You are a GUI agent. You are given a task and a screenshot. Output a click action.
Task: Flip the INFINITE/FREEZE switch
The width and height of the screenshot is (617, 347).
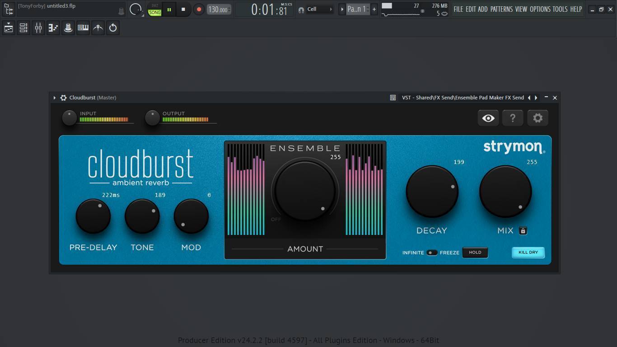click(x=432, y=253)
